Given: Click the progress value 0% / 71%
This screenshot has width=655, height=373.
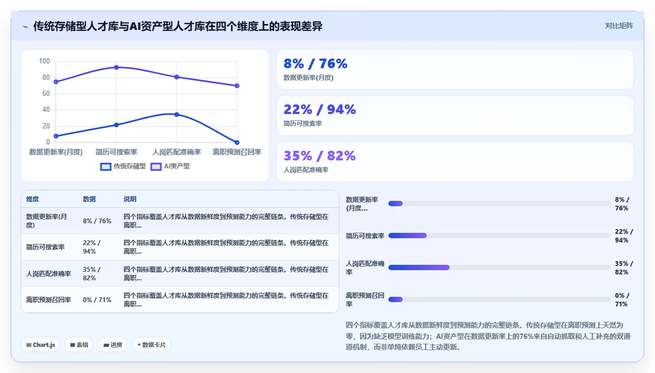Looking at the screenshot, I should (x=622, y=300).
